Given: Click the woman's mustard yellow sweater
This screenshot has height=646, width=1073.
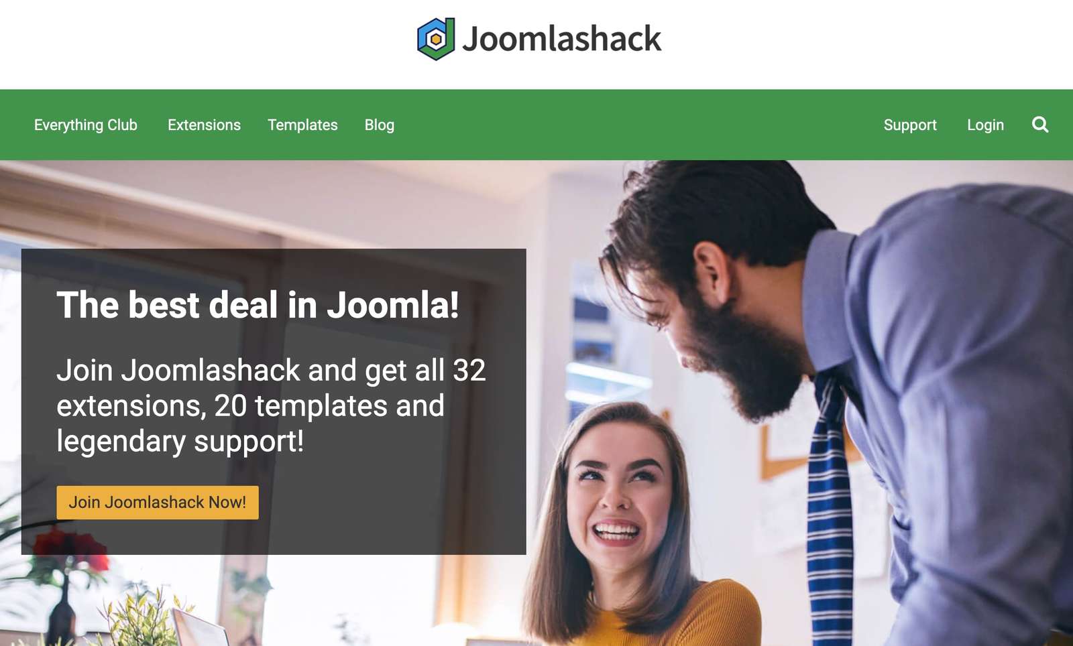Looking at the screenshot, I should tap(677, 620).
